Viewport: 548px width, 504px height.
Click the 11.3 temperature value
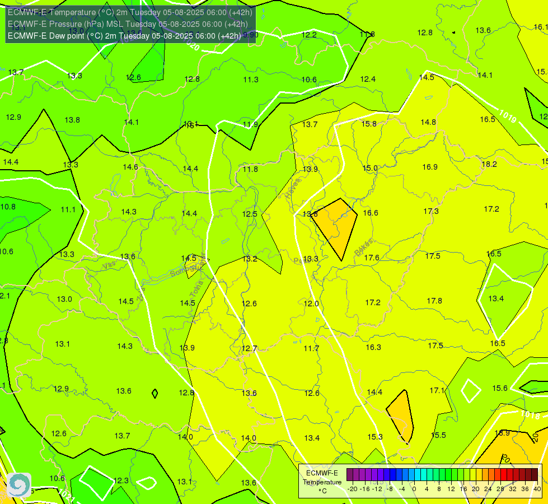click(251, 80)
